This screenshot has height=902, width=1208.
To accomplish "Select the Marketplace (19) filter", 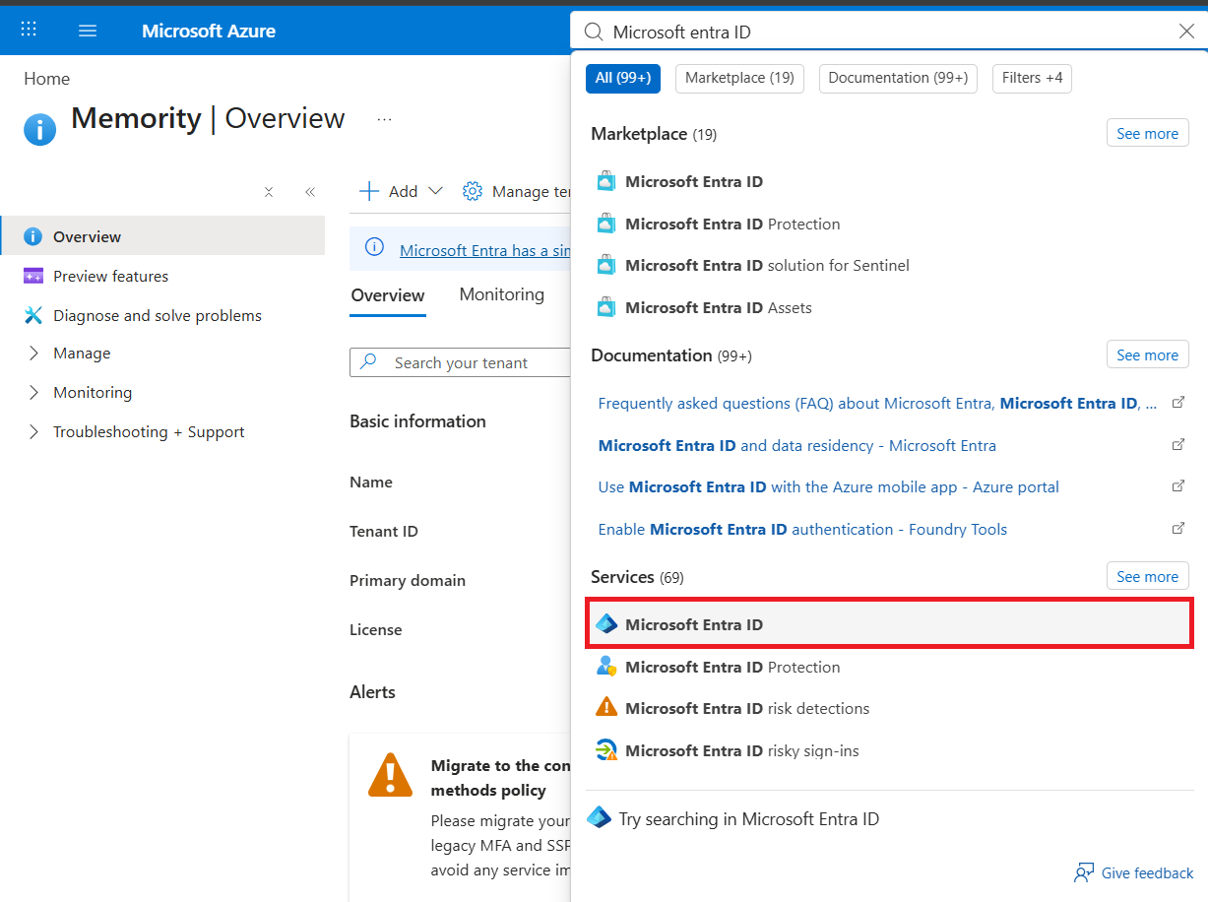I will (x=739, y=78).
